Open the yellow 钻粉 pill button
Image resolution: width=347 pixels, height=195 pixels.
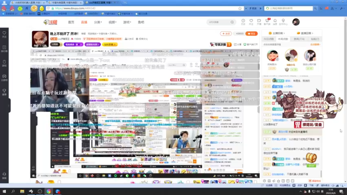[x=110, y=45]
